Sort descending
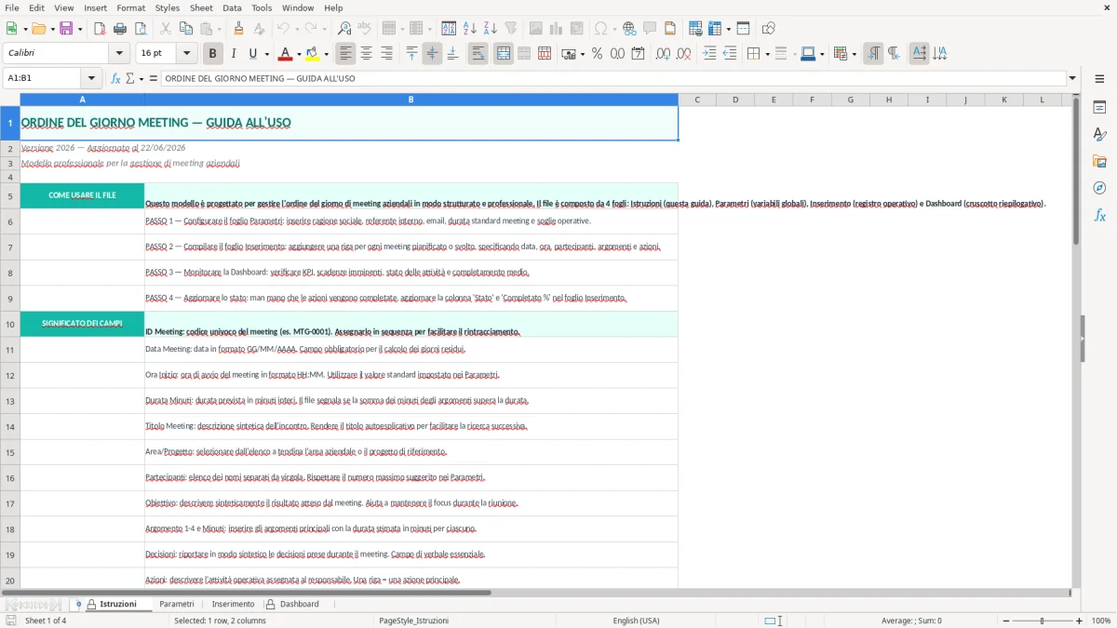Image resolution: width=1117 pixels, height=628 pixels. (491, 29)
